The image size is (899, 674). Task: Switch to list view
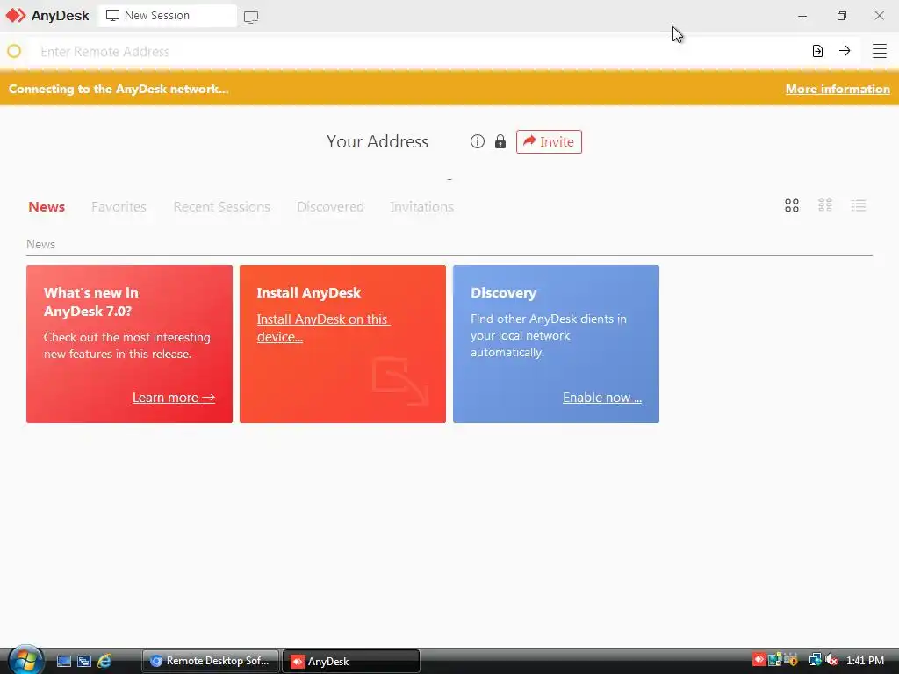[859, 205]
